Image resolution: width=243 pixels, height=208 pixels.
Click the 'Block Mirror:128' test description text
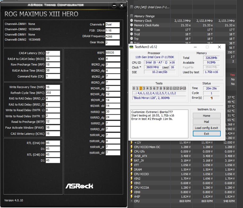[x=151, y=98]
